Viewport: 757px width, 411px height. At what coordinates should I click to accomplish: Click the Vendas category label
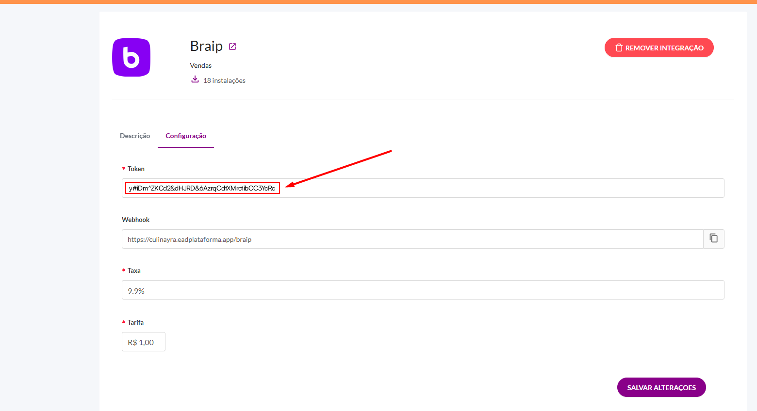pyautogui.click(x=201, y=65)
